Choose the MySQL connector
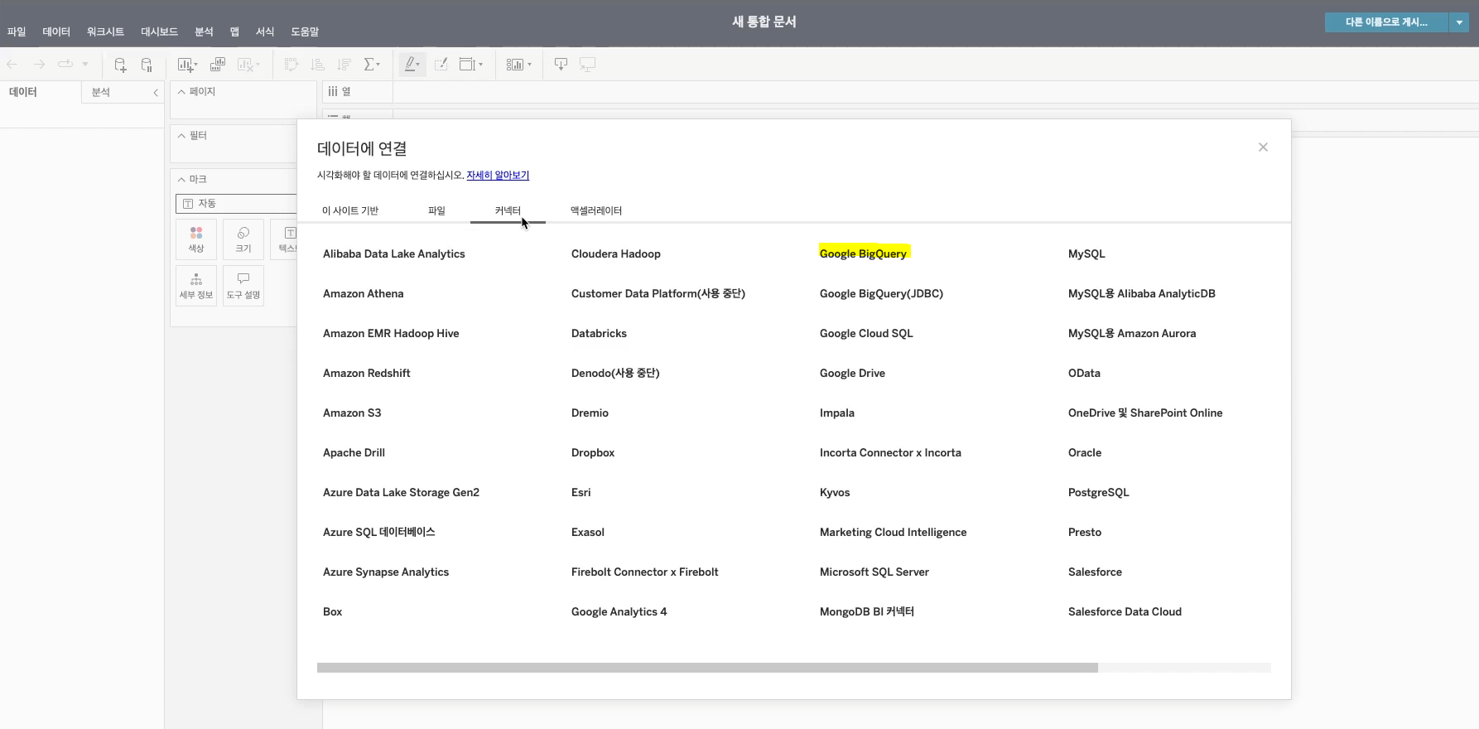Screen dimensions: 1479x729 1086,254
